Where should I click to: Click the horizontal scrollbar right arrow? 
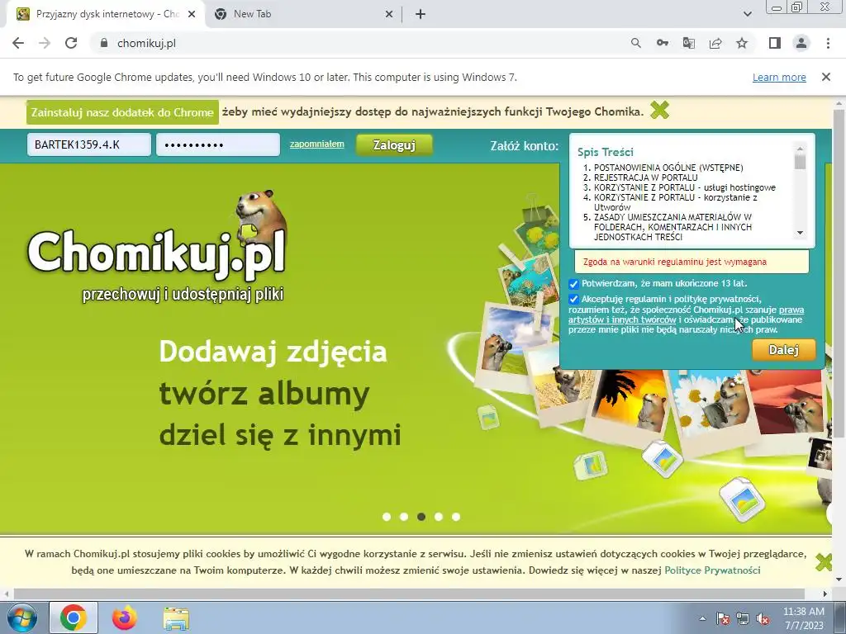(825, 594)
